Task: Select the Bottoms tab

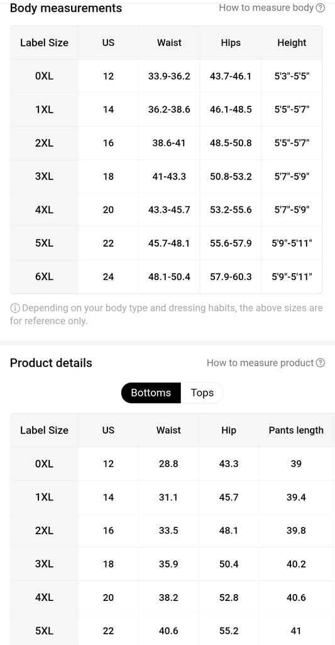Action: click(151, 393)
